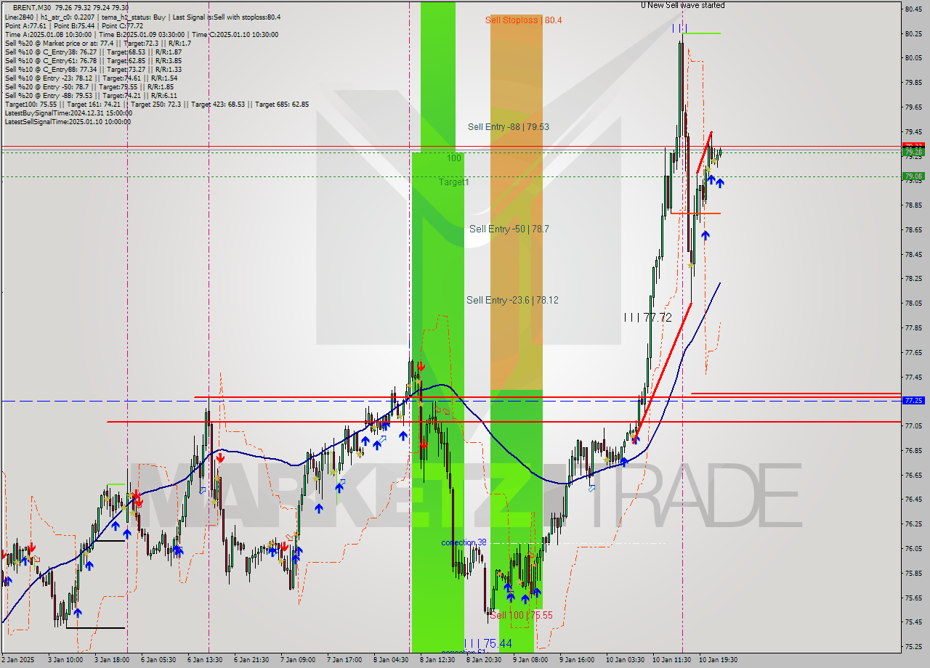Image resolution: width=930 pixels, height=668 pixels.
Task: Click the '6 Jan 05:30' time axis label
Action: tap(158, 660)
